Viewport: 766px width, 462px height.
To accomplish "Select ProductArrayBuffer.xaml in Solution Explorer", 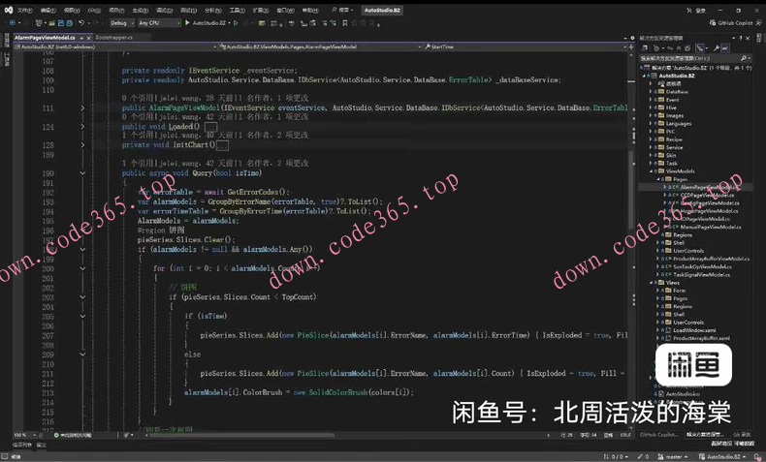I will pos(701,338).
